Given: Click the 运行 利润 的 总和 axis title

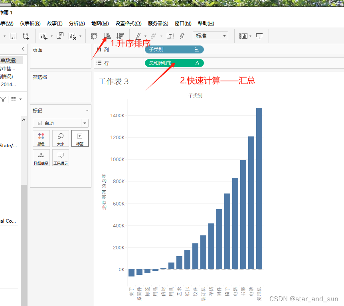Looking at the screenshot, I should (x=104, y=191).
